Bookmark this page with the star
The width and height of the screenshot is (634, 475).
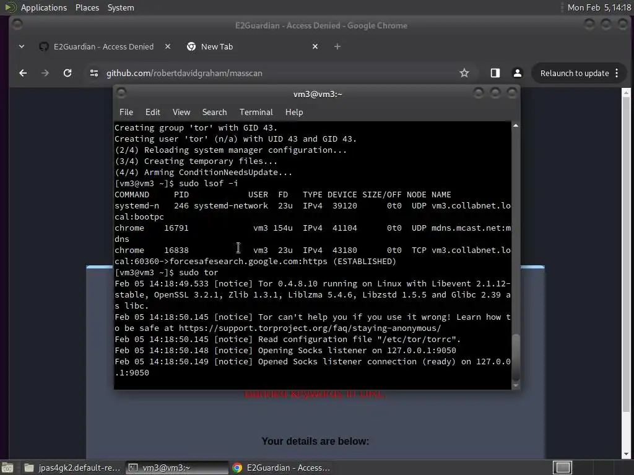[464, 73]
